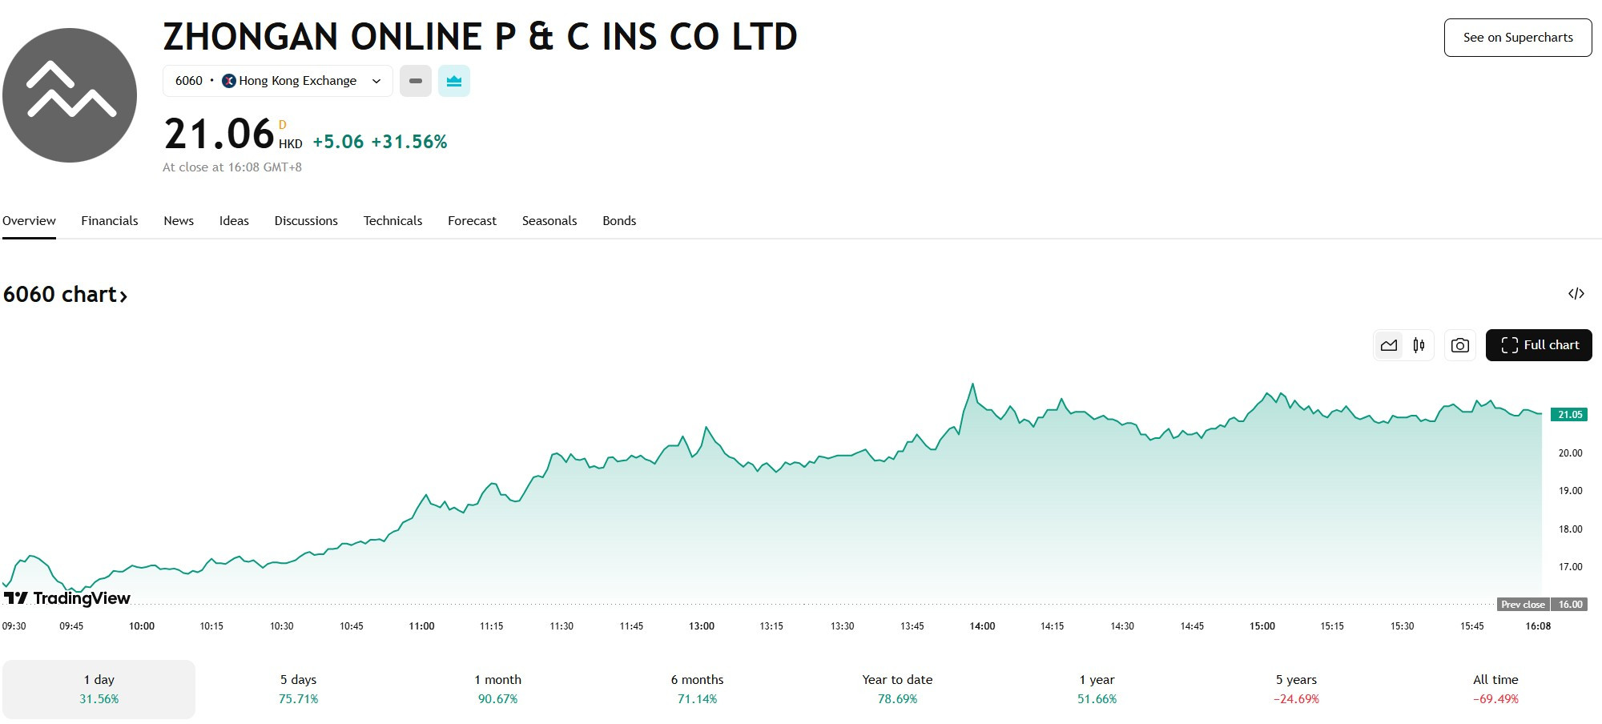Take a chart snapshot with camera icon
The image size is (1602, 724).
[x=1460, y=345]
